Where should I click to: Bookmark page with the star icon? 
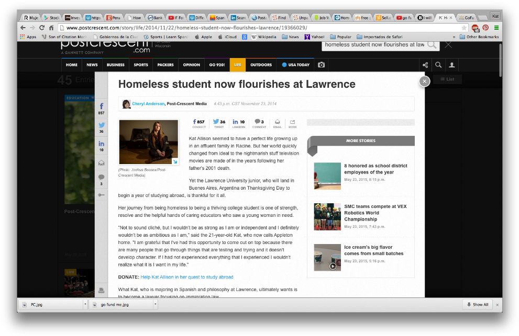[464, 28]
